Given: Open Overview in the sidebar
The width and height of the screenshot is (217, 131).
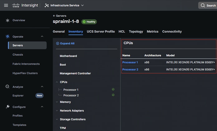Looking at the screenshot, I should (x=19, y=20).
